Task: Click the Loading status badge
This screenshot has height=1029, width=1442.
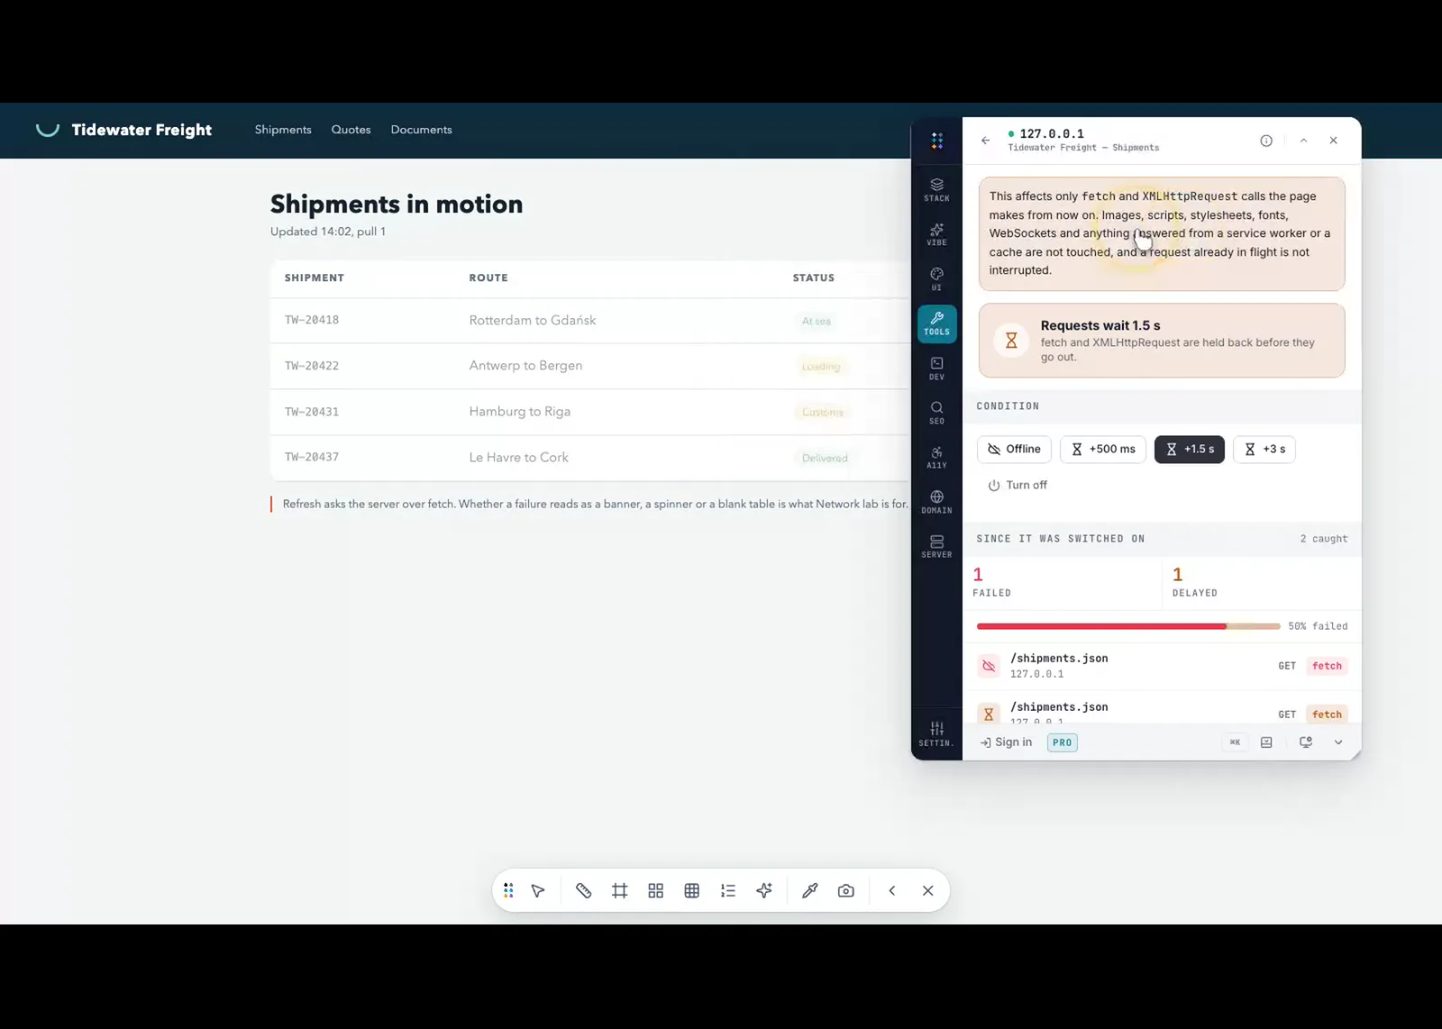Action: click(821, 367)
